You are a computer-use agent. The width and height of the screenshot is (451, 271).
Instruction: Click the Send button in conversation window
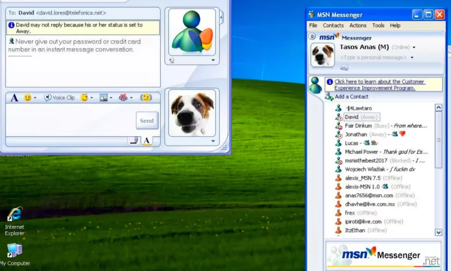[x=147, y=120]
